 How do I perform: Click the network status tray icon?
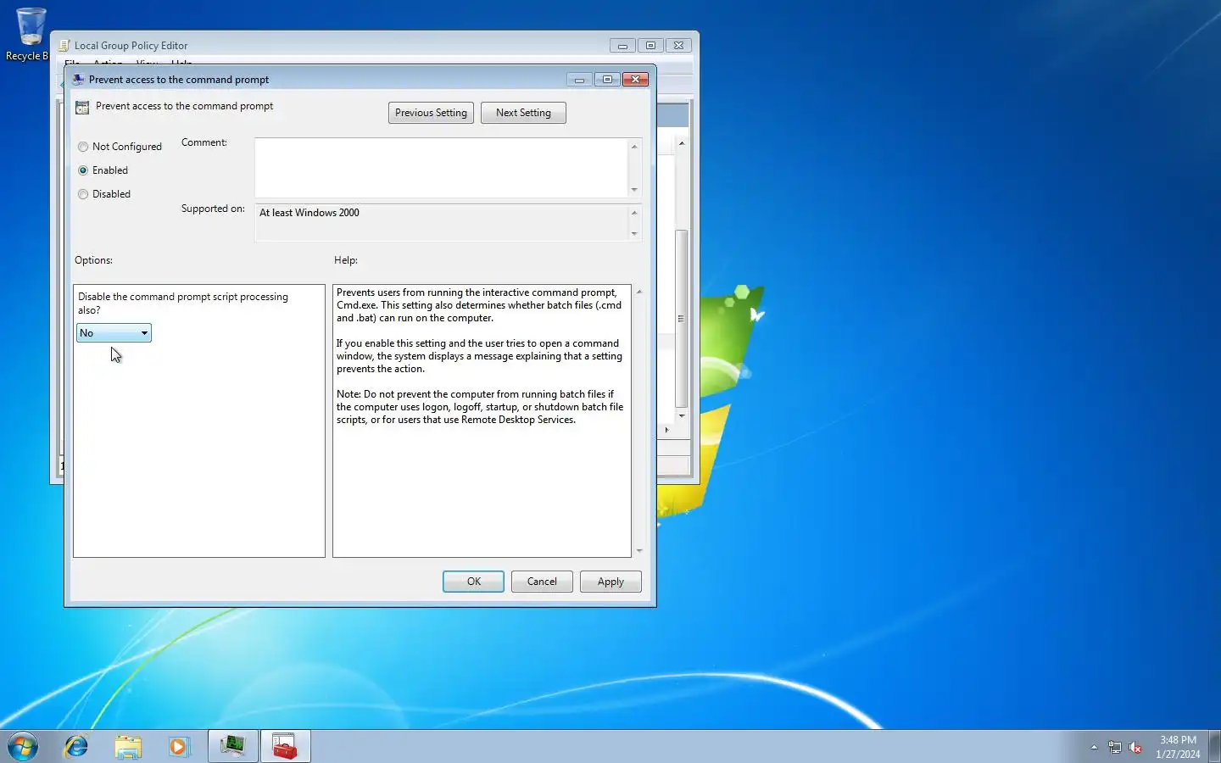pos(1115,747)
